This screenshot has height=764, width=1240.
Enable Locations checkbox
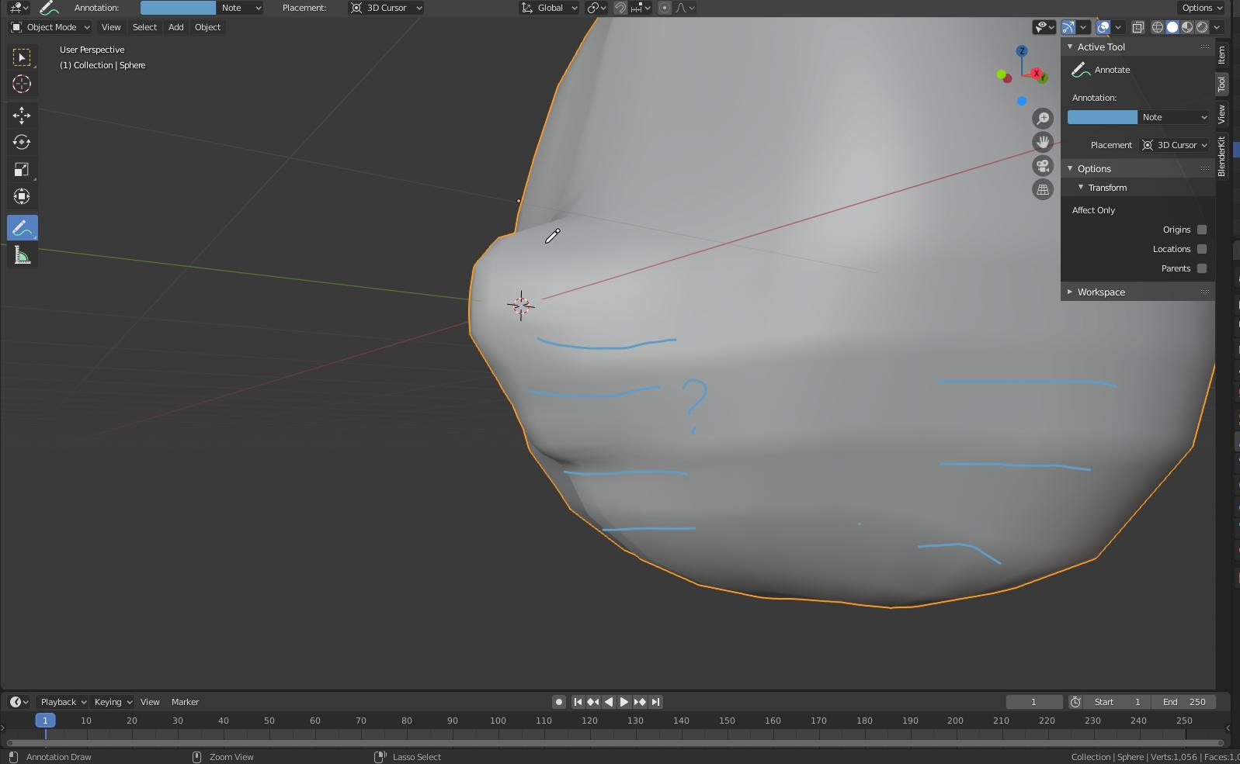pos(1202,249)
